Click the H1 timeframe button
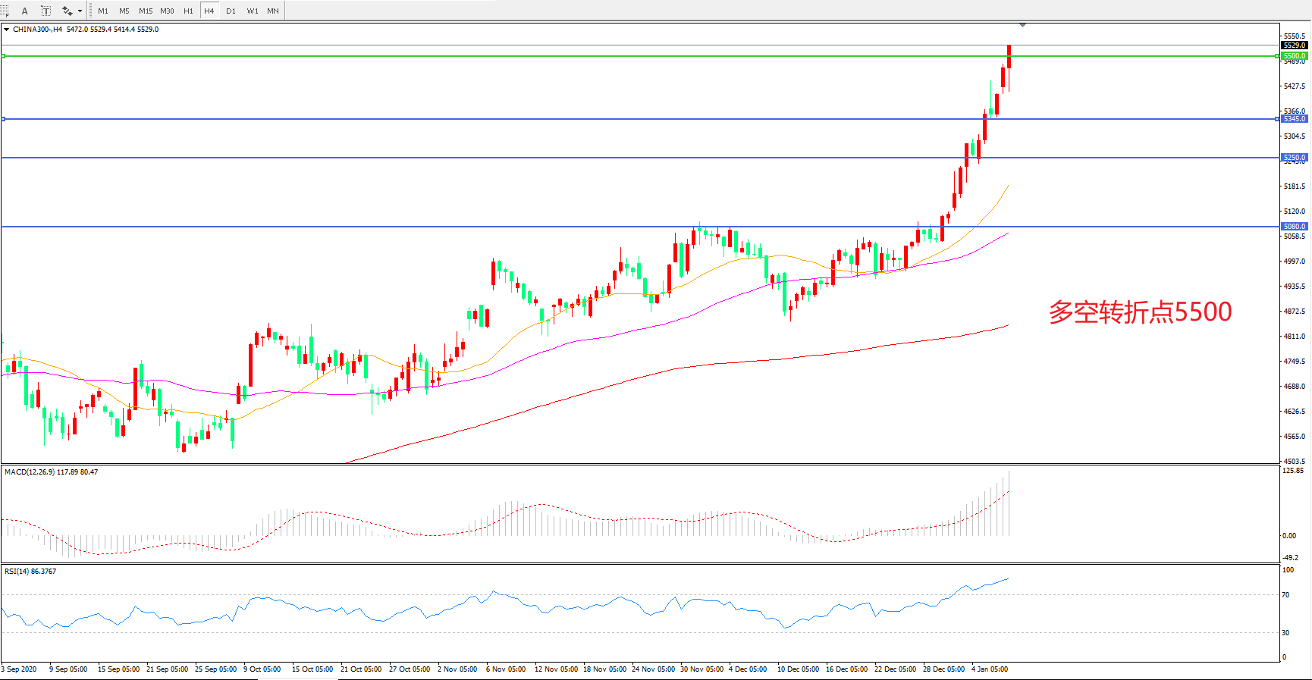 tap(188, 11)
